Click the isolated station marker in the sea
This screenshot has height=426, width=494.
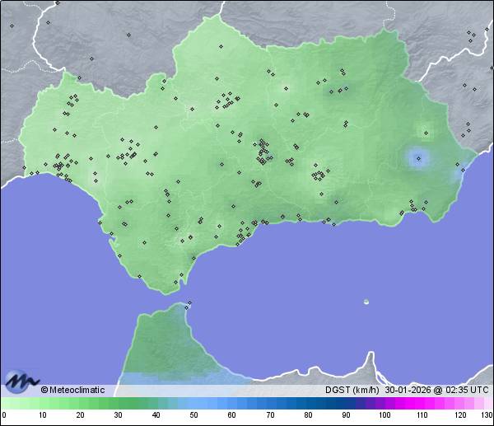[366, 302]
